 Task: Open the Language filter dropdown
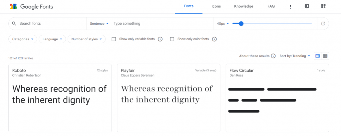(x=52, y=39)
